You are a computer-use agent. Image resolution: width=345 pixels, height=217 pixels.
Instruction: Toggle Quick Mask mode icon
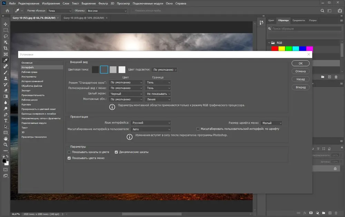coord(6,170)
